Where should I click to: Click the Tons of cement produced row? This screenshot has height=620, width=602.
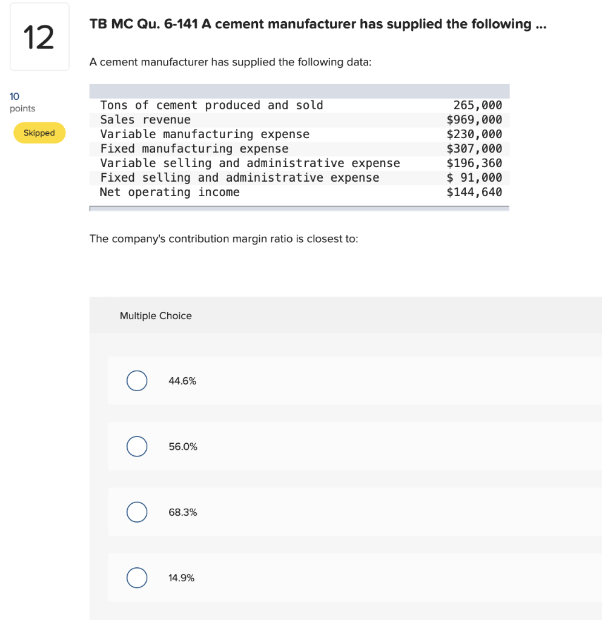[299, 105]
